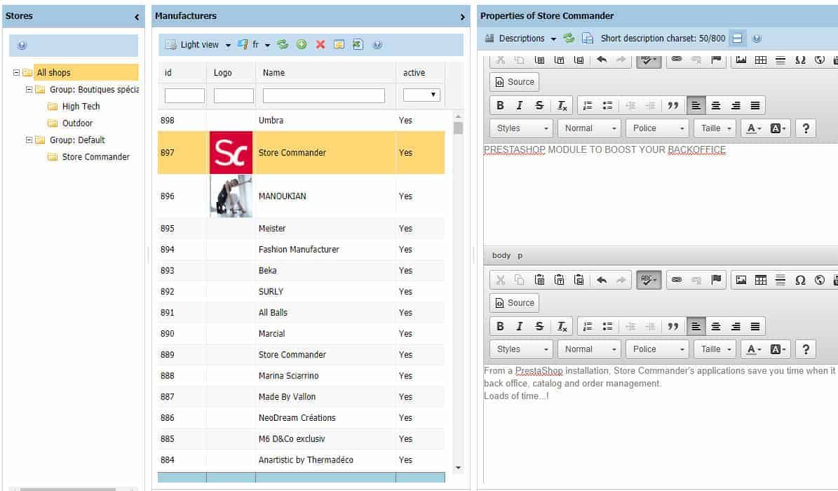The width and height of the screenshot is (838, 491).
Task: Toggle the split layout button beside charset counter
Action: pos(738,38)
